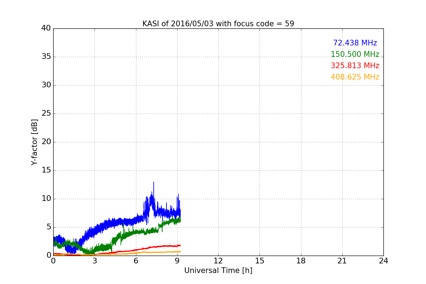Click y-axis tick label 40
This screenshot has height=284, width=426.
click(x=46, y=28)
